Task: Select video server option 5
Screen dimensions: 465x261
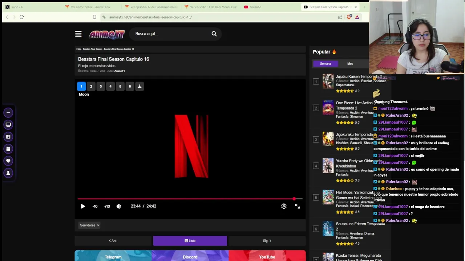Action: pyautogui.click(x=120, y=86)
